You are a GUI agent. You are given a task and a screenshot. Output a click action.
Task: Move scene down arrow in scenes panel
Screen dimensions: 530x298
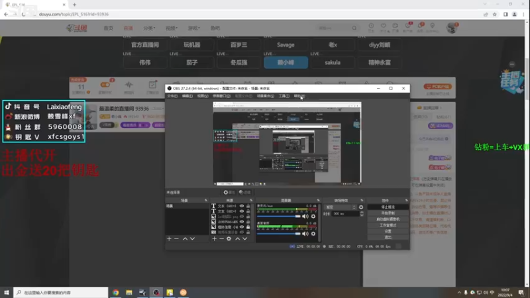[192, 239]
